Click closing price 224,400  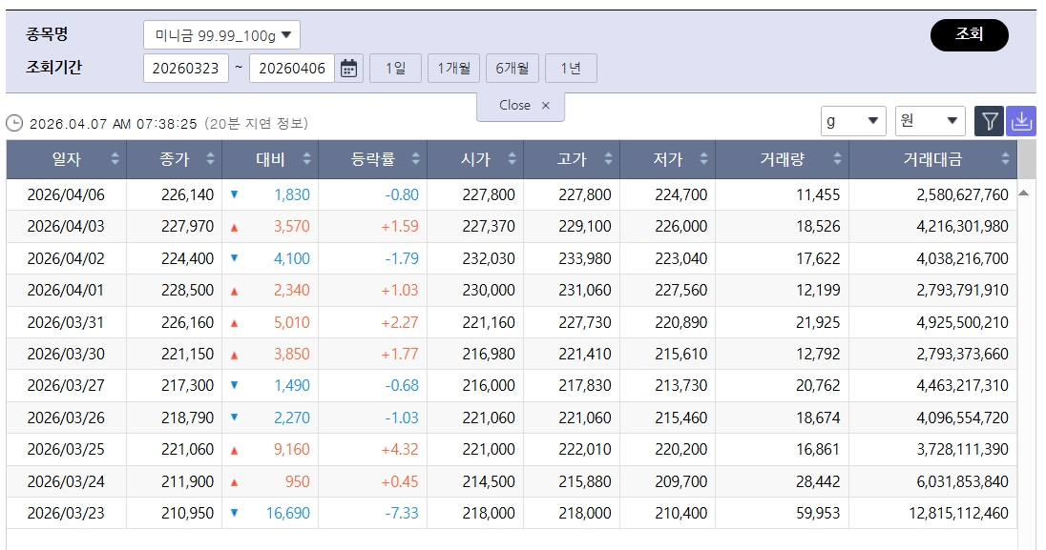coord(187,258)
